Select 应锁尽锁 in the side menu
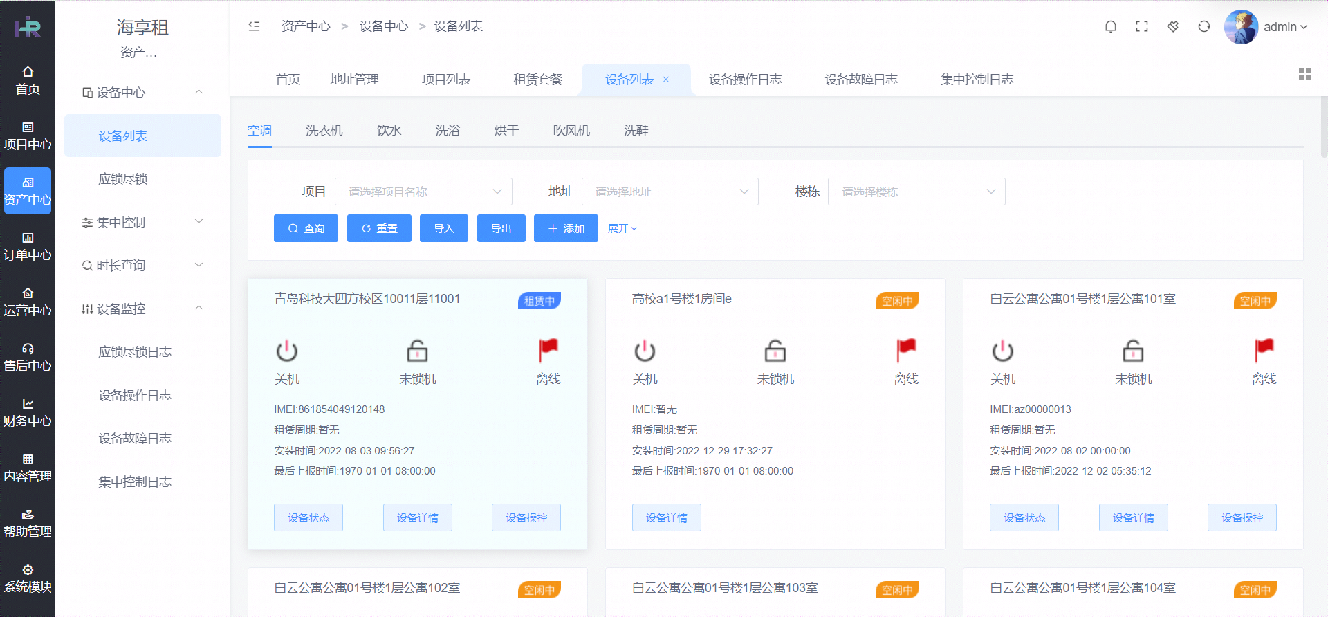1328x617 pixels. tap(142, 178)
